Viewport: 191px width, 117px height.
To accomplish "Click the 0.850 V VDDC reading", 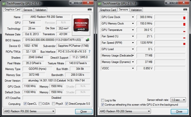I will point(145,68).
